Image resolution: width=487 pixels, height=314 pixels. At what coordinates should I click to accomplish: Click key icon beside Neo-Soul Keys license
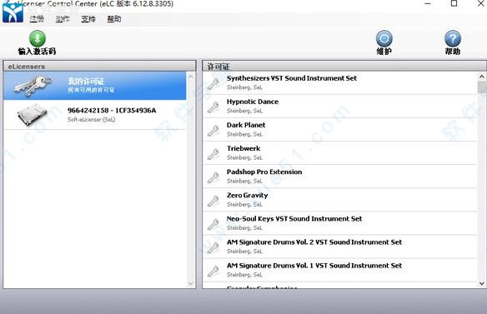pos(213,224)
